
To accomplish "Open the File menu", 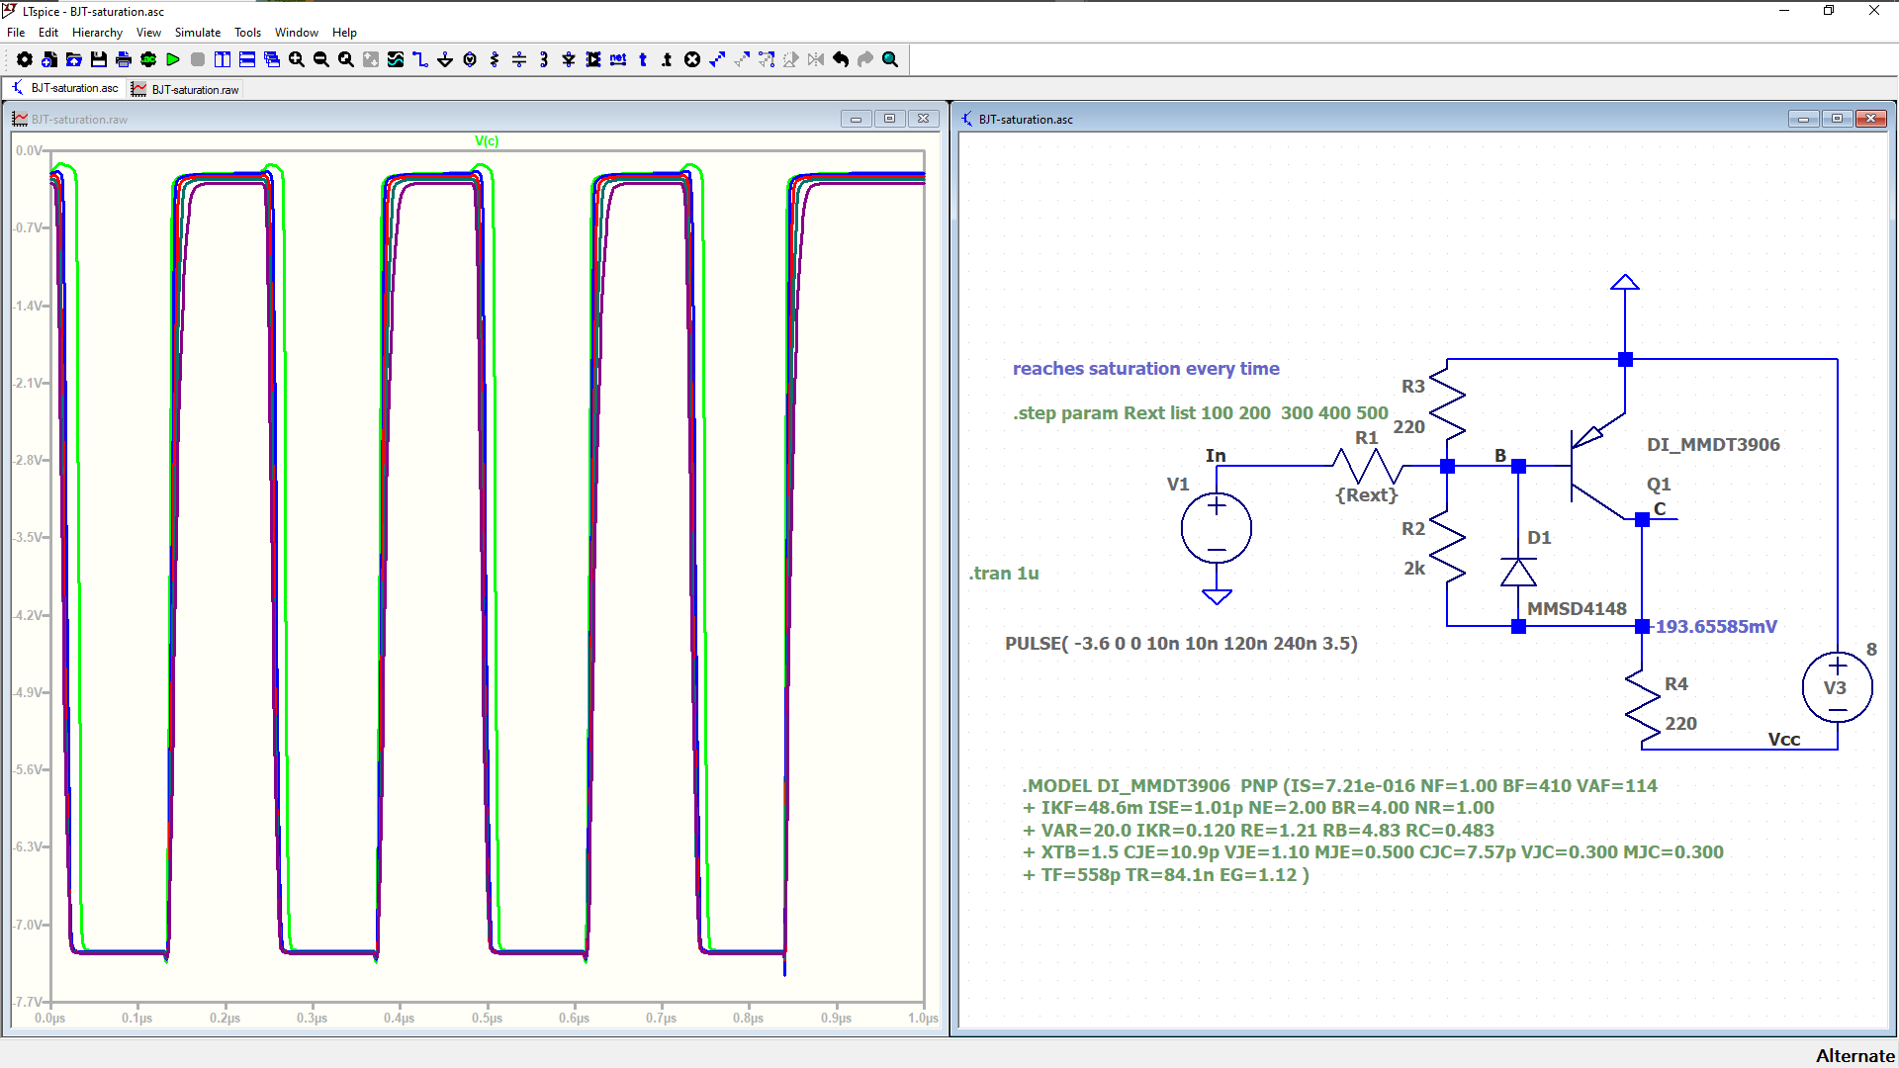I will [16, 33].
